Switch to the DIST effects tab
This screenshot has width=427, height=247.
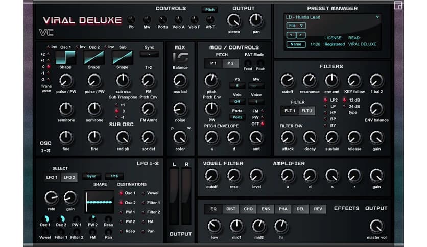231,209
